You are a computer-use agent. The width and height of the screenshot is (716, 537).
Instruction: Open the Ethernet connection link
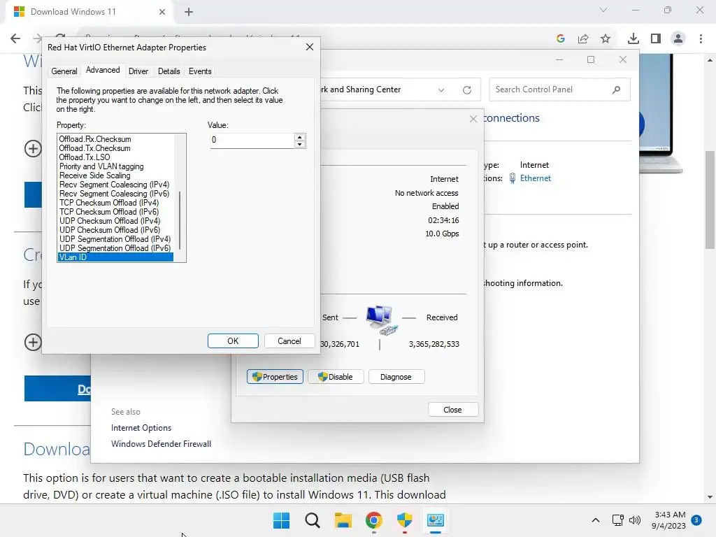coord(535,178)
